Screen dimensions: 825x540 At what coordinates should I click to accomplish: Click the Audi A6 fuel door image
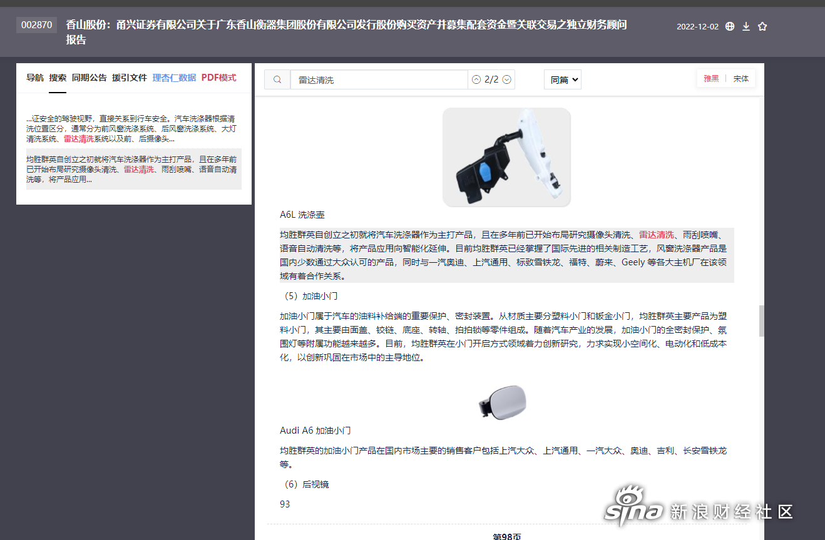pyautogui.click(x=503, y=401)
